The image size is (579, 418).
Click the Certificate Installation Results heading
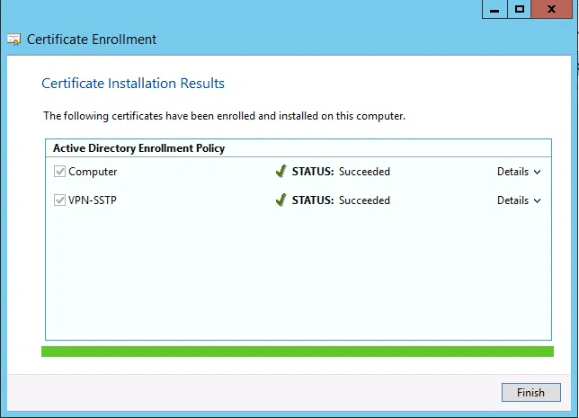133,84
